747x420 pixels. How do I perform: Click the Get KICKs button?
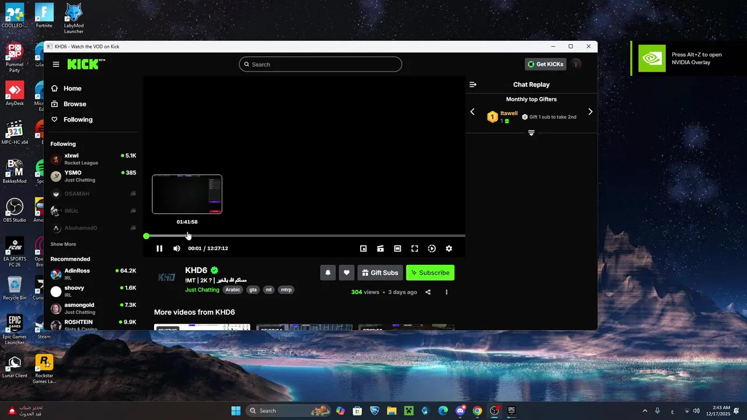click(x=545, y=64)
